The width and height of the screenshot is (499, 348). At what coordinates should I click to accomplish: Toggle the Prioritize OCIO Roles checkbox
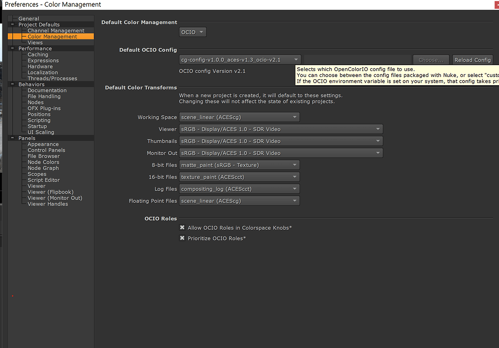point(183,238)
